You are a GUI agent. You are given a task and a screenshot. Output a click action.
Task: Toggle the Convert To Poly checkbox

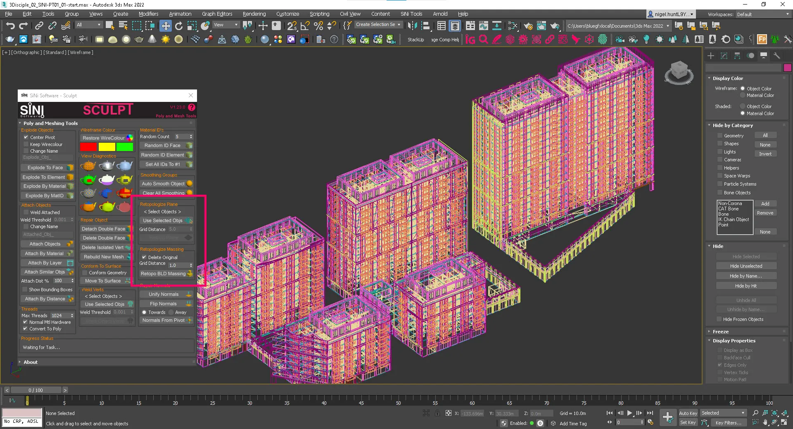(25, 329)
